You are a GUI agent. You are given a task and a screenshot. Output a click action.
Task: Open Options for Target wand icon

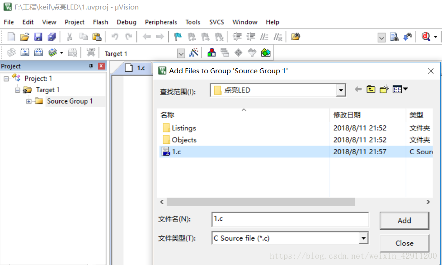click(x=193, y=52)
